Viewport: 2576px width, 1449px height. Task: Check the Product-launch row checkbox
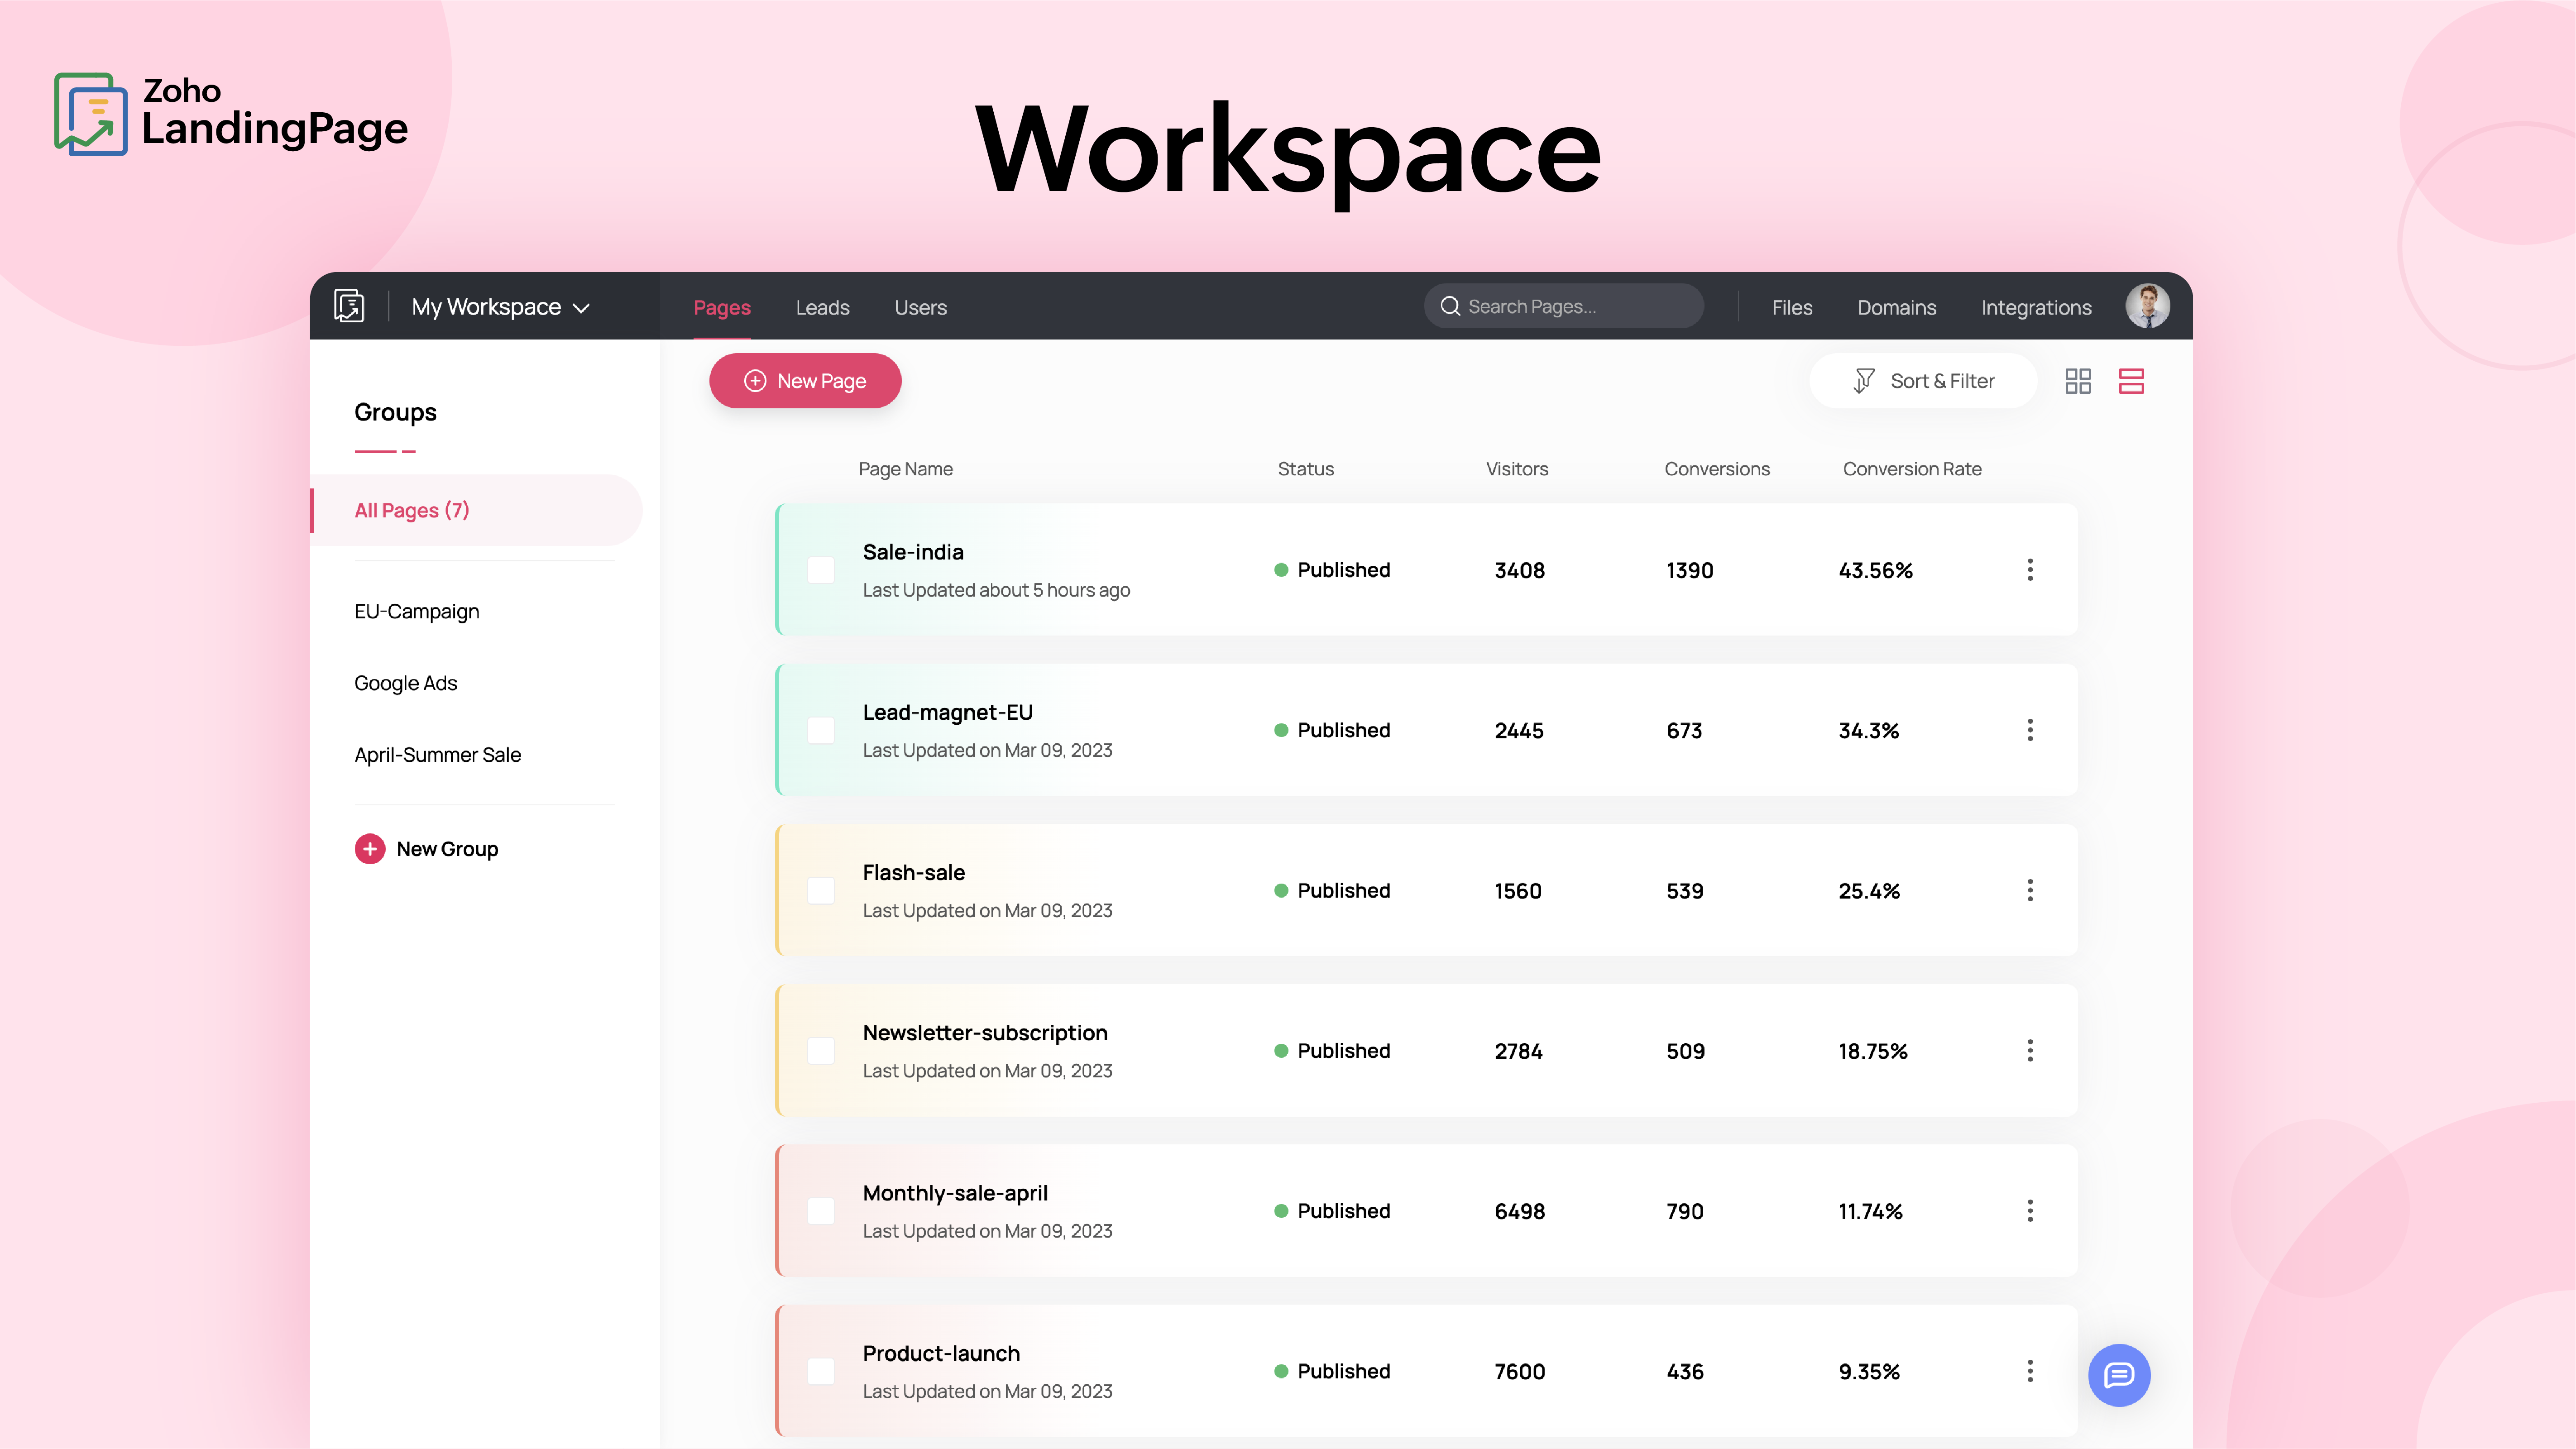[821, 1371]
